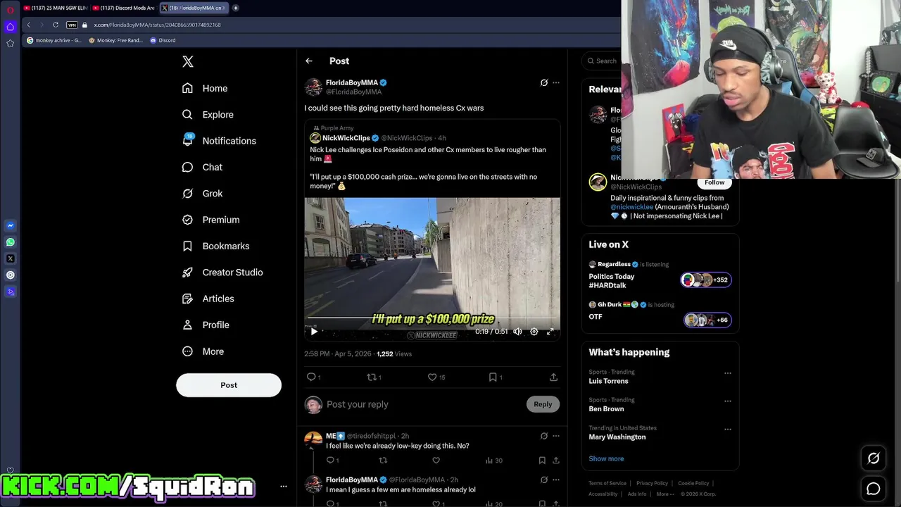Screen dimensions: 901x507
Task: Open Explore in the sidebar
Action: pos(208,114)
